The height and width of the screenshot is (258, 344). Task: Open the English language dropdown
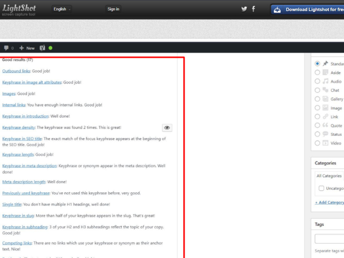coord(62,9)
